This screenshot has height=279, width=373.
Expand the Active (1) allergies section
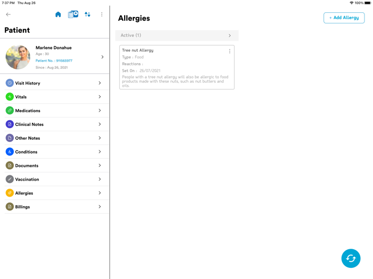[230, 36]
